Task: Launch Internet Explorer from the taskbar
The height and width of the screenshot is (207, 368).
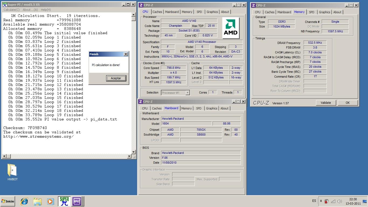Action: [25, 201]
